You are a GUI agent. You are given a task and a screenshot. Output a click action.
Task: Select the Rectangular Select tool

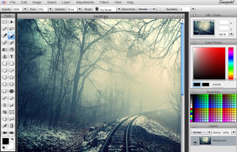5,22
